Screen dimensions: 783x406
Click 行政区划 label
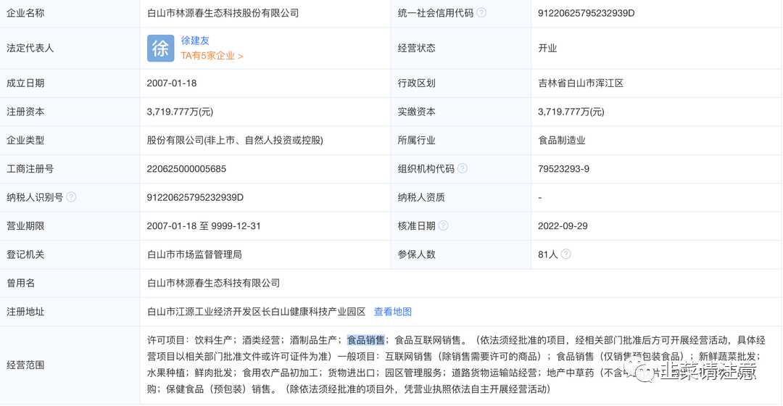(416, 83)
